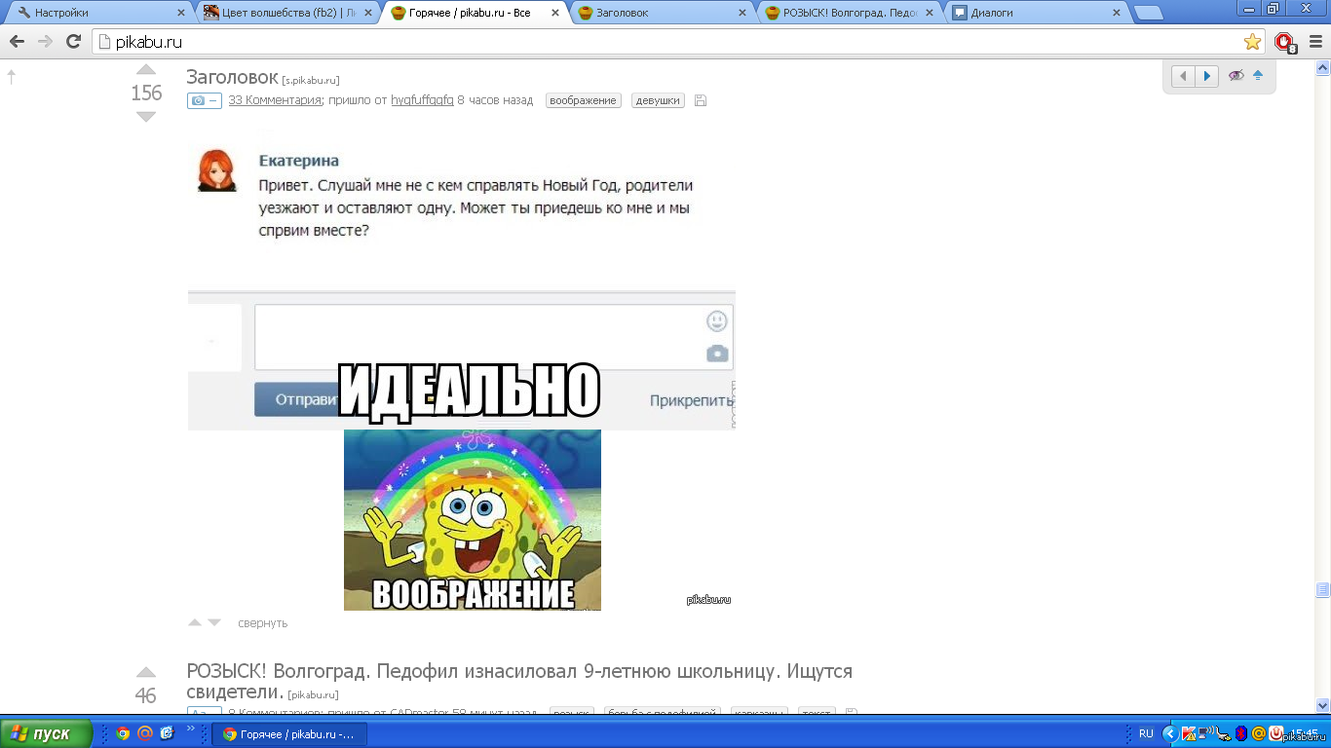Expand hidden system tray icons

coord(1170,733)
